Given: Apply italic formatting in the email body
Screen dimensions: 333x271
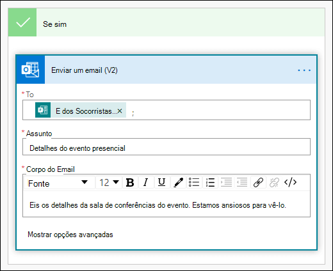Looking at the screenshot, I should tap(146, 183).
